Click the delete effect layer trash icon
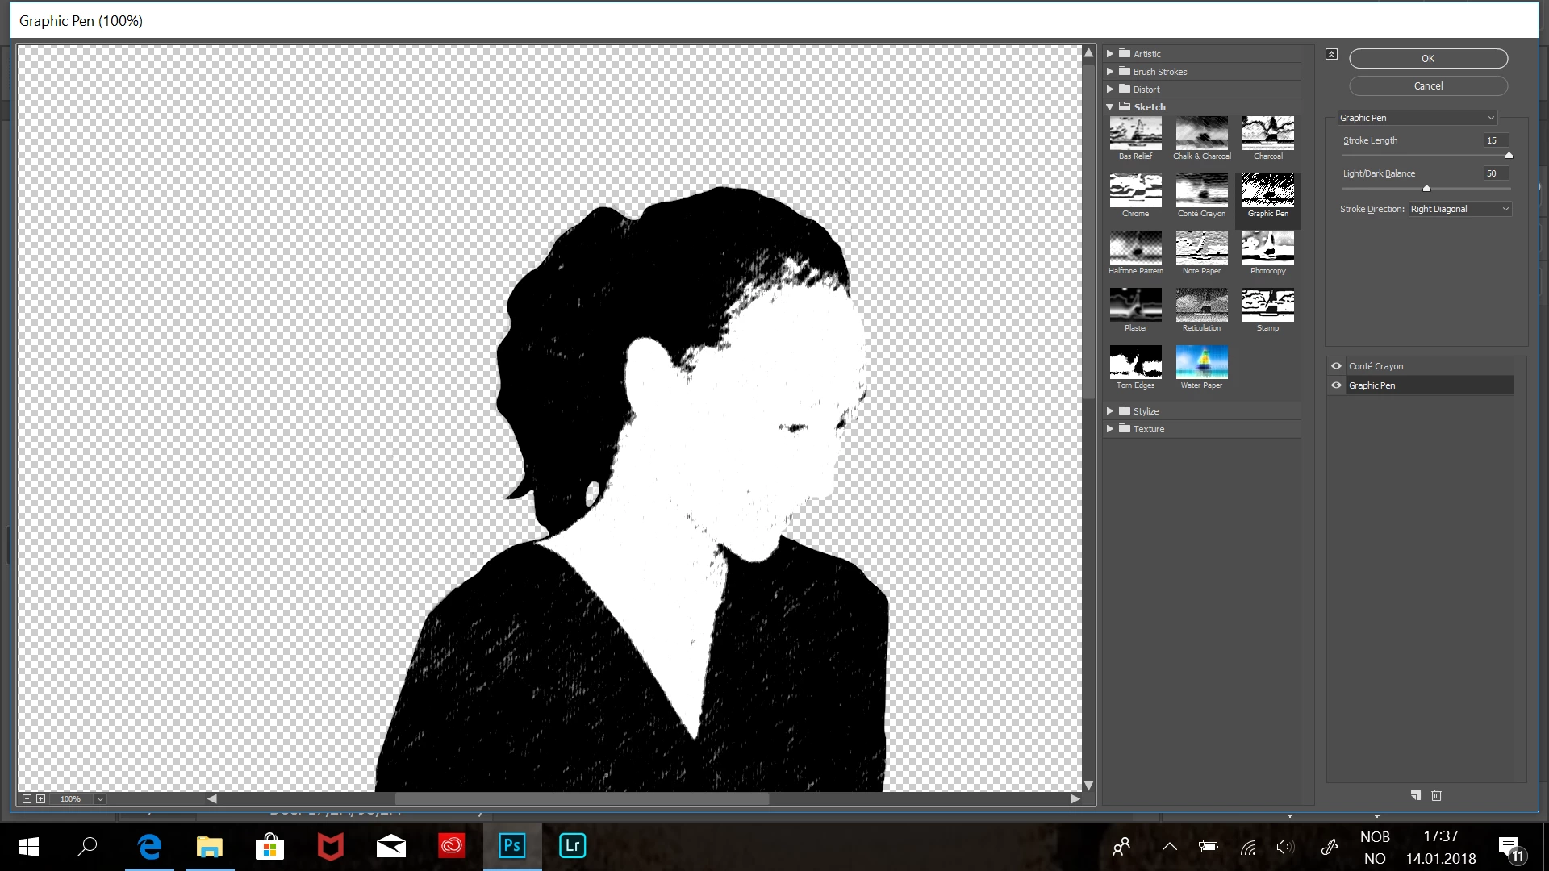Image resolution: width=1549 pixels, height=871 pixels. pyautogui.click(x=1436, y=795)
